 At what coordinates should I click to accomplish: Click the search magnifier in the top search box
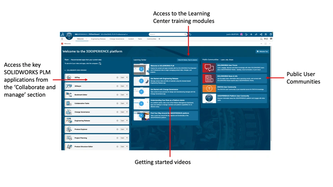[x=185, y=34]
